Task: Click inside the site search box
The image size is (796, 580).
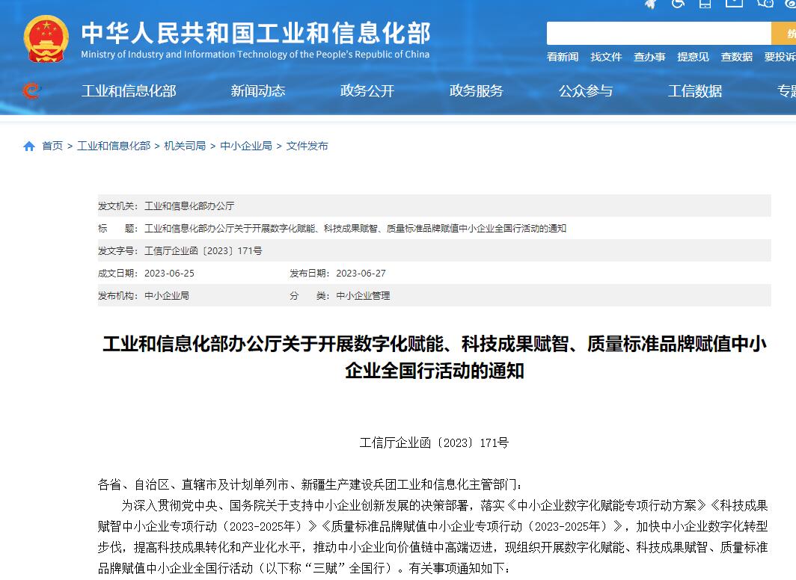Action: 658,34
